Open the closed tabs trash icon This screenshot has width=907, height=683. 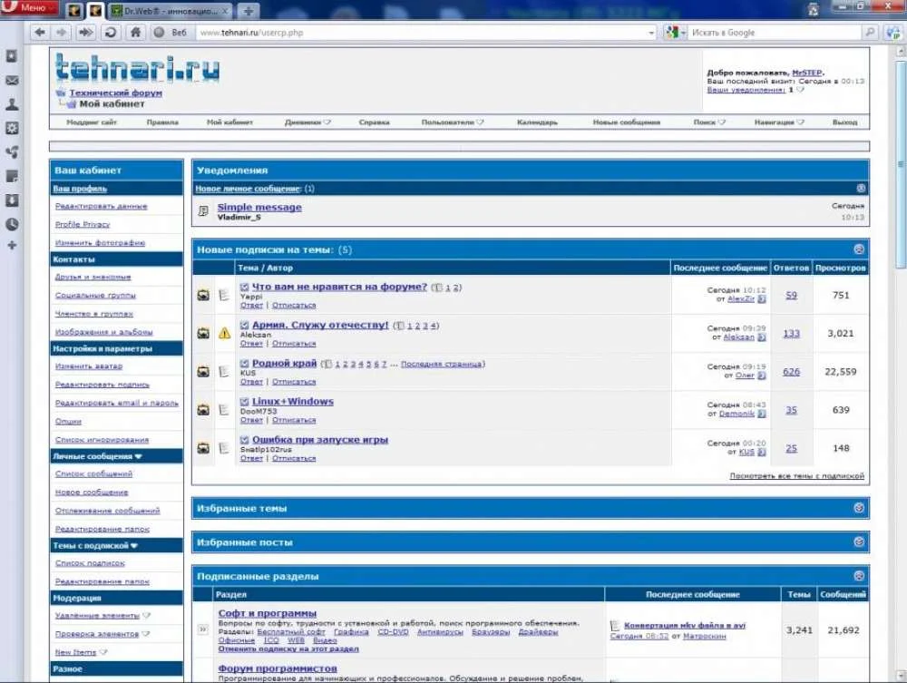tap(814, 9)
